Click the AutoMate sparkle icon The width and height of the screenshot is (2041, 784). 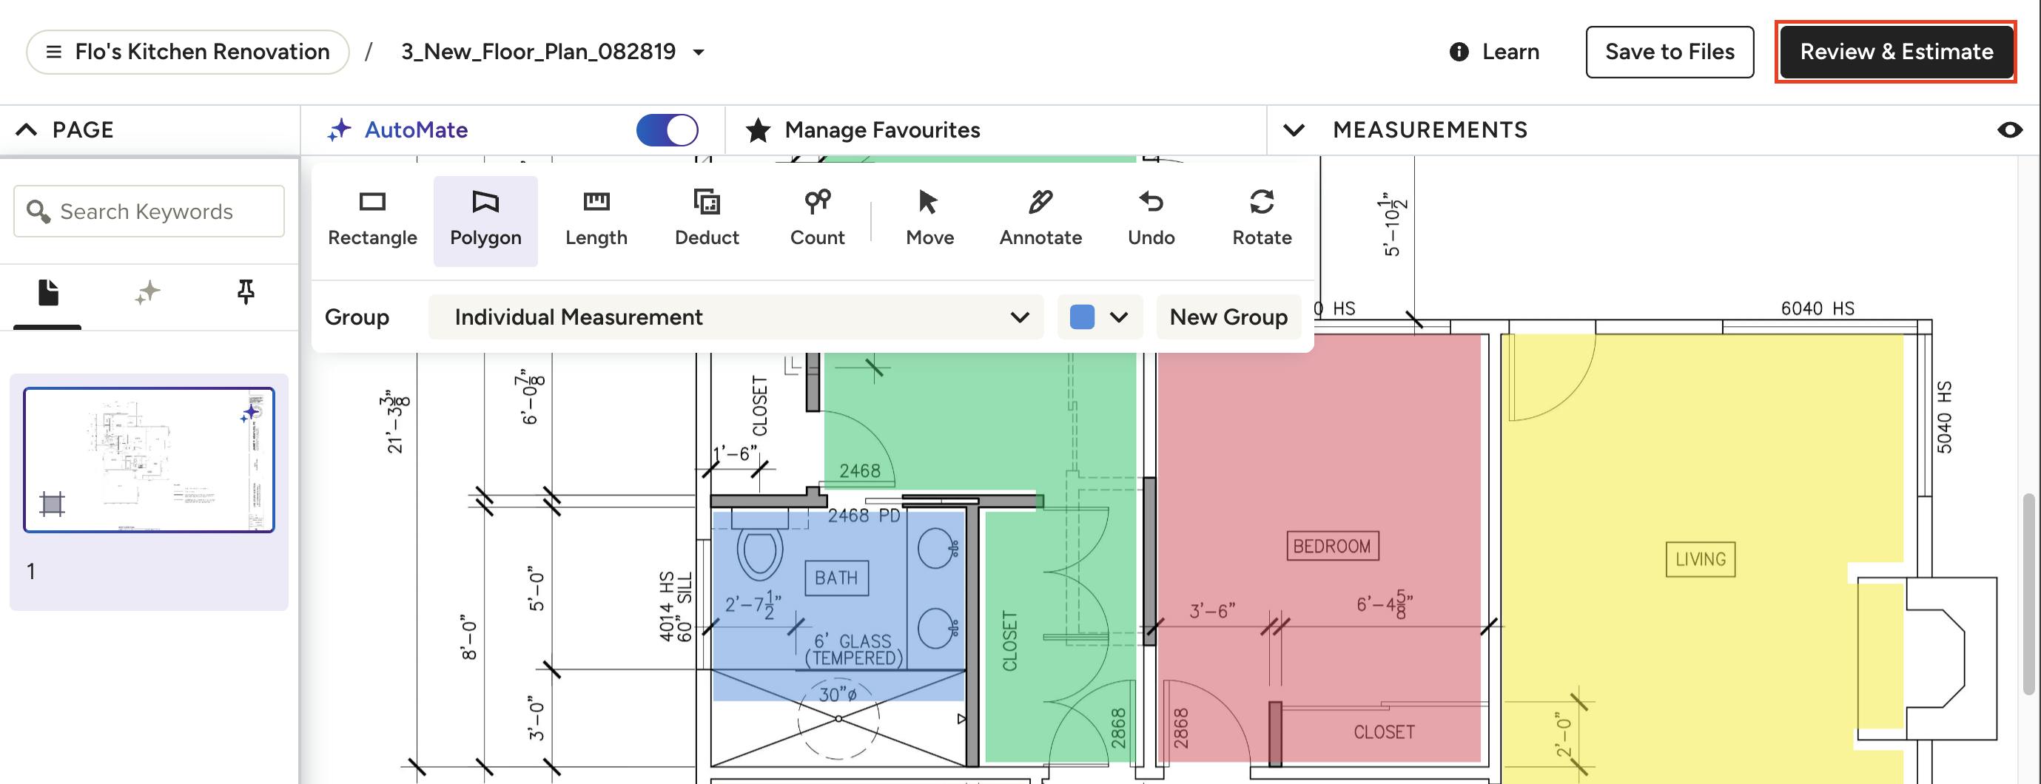pyautogui.click(x=339, y=130)
